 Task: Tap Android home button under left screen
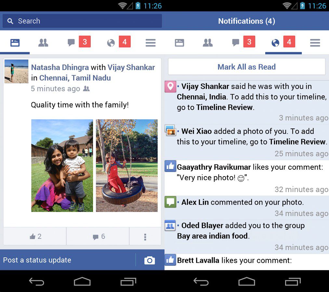pyautogui.click(x=82, y=281)
